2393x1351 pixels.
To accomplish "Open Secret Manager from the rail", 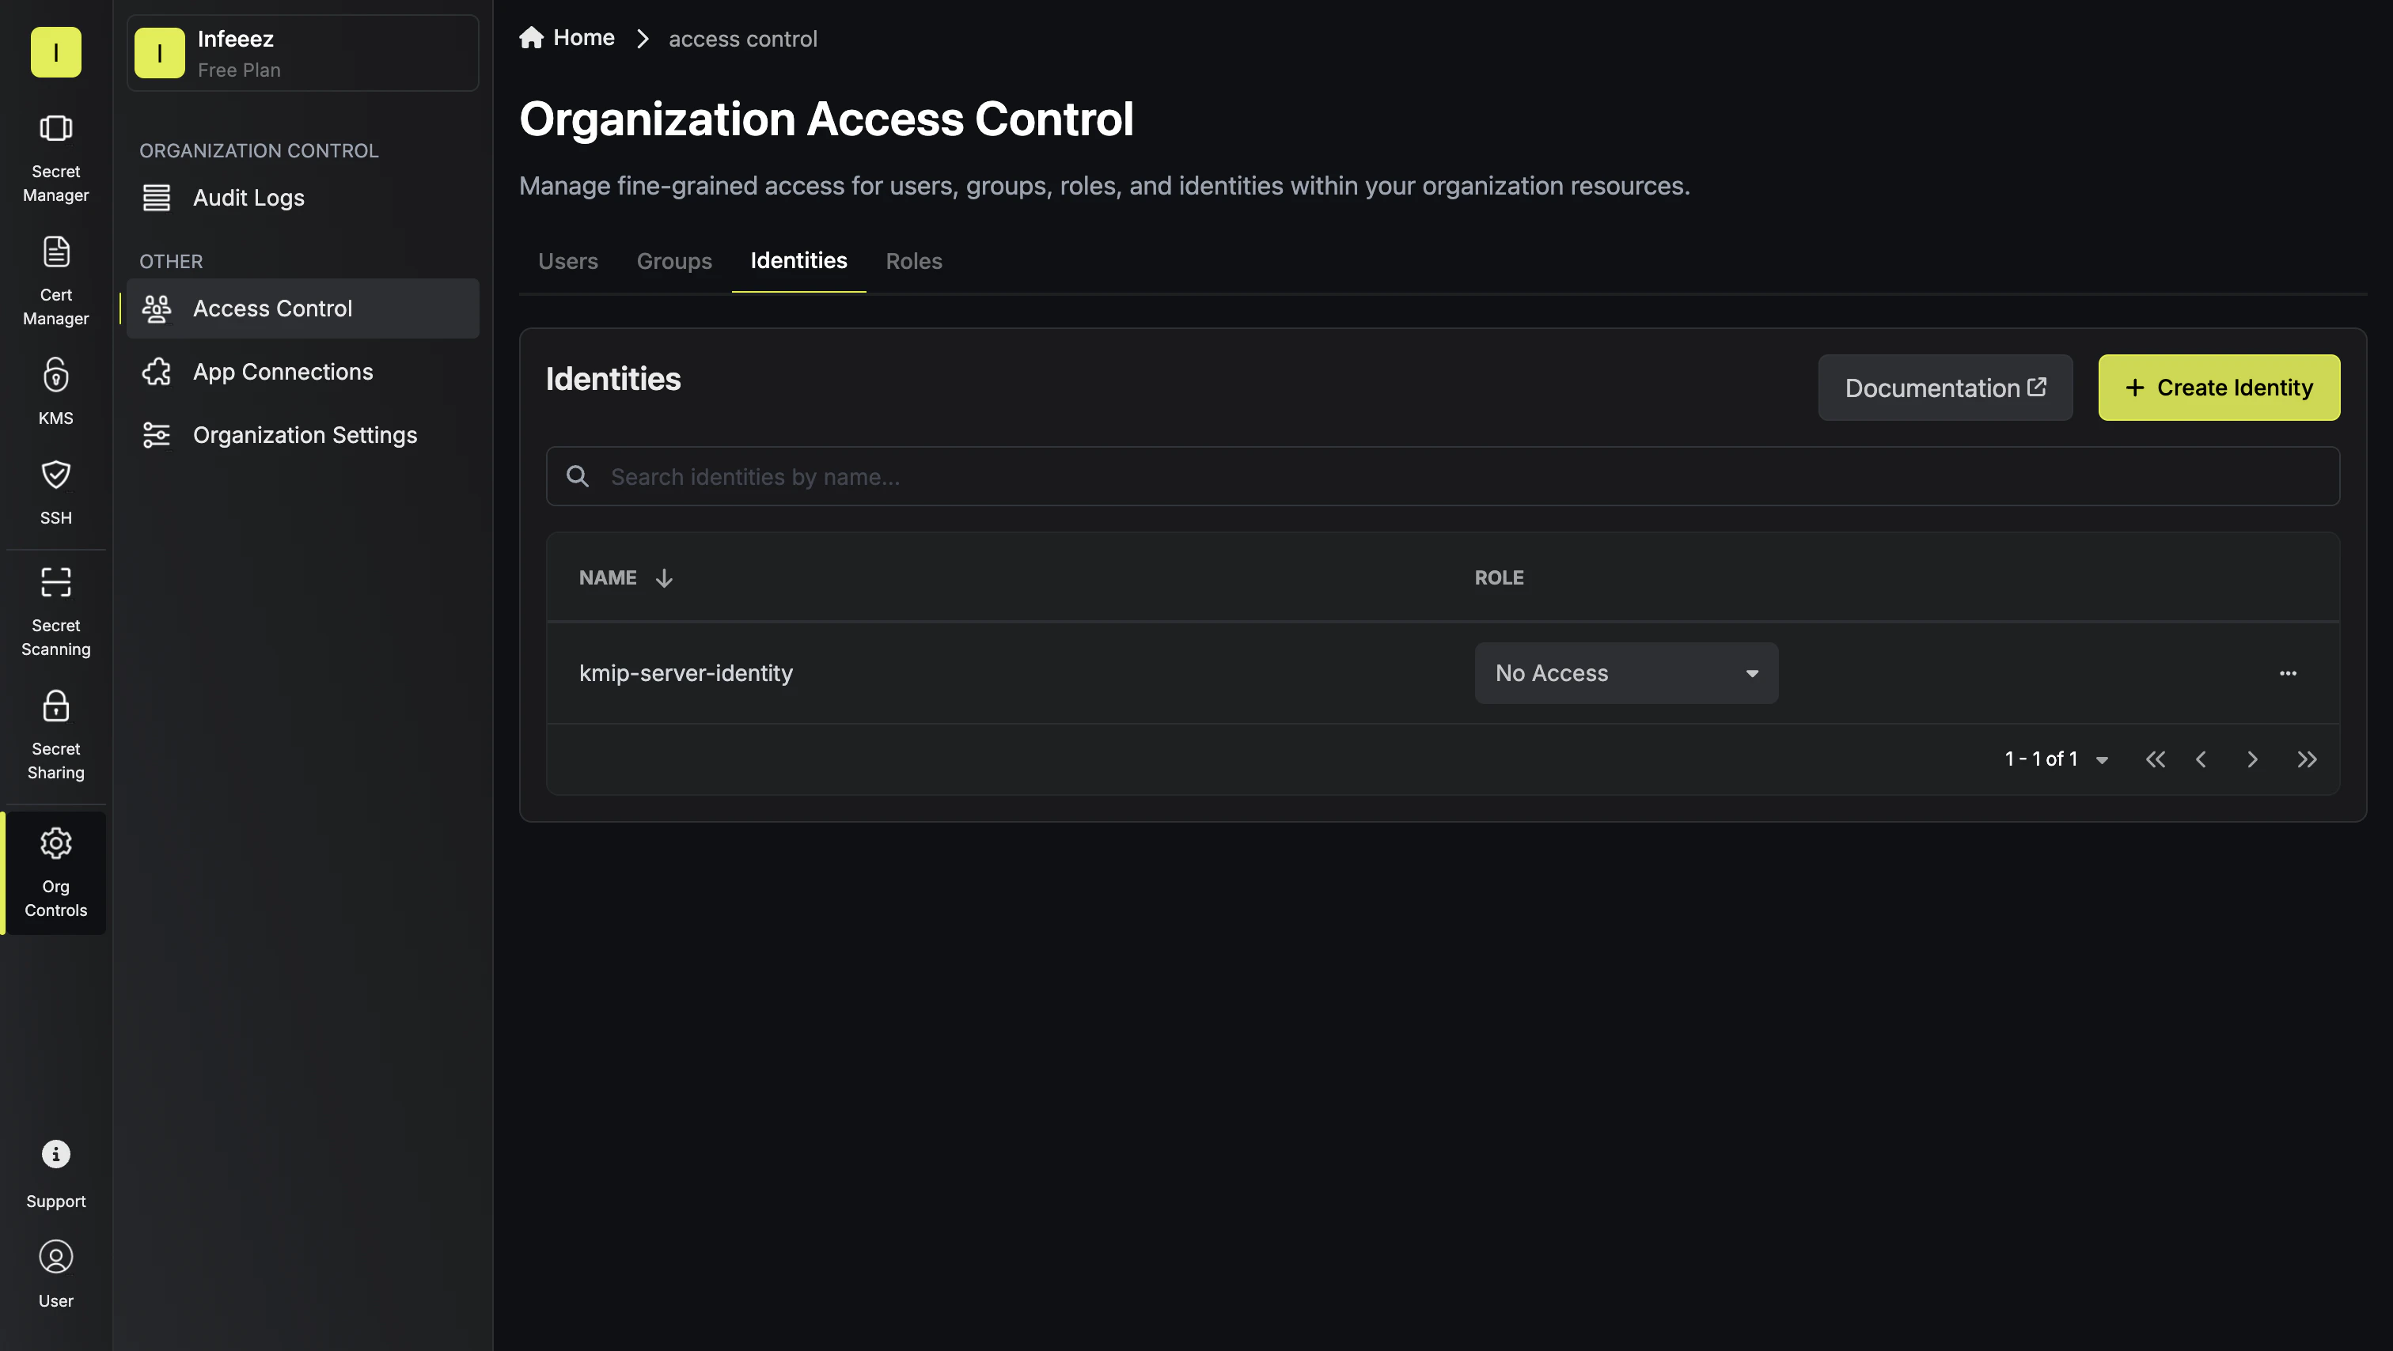I will (55, 158).
